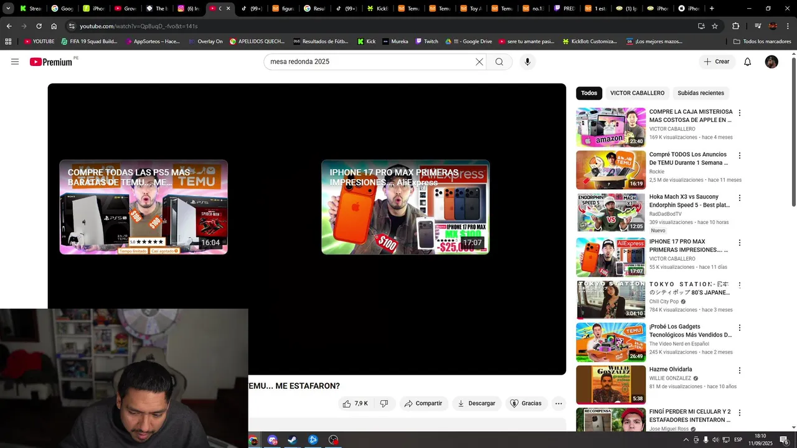797x448 pixels.
Task: Open options for ¡Probé Los Gadgets video
Action: click(740, 328)
